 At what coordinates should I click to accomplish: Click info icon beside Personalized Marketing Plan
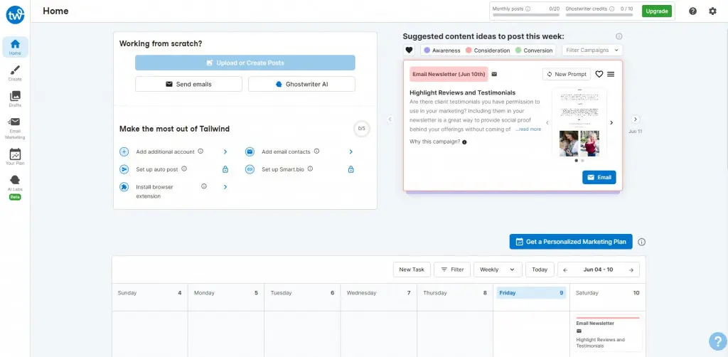tap(642, 242)
